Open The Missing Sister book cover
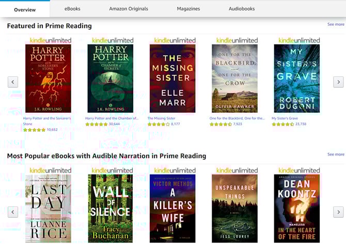 pos(172,79)
